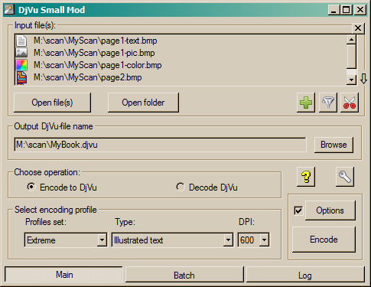Click the Open folder button
The height and width of the screenshot is (287, 371).
[143, 103]
